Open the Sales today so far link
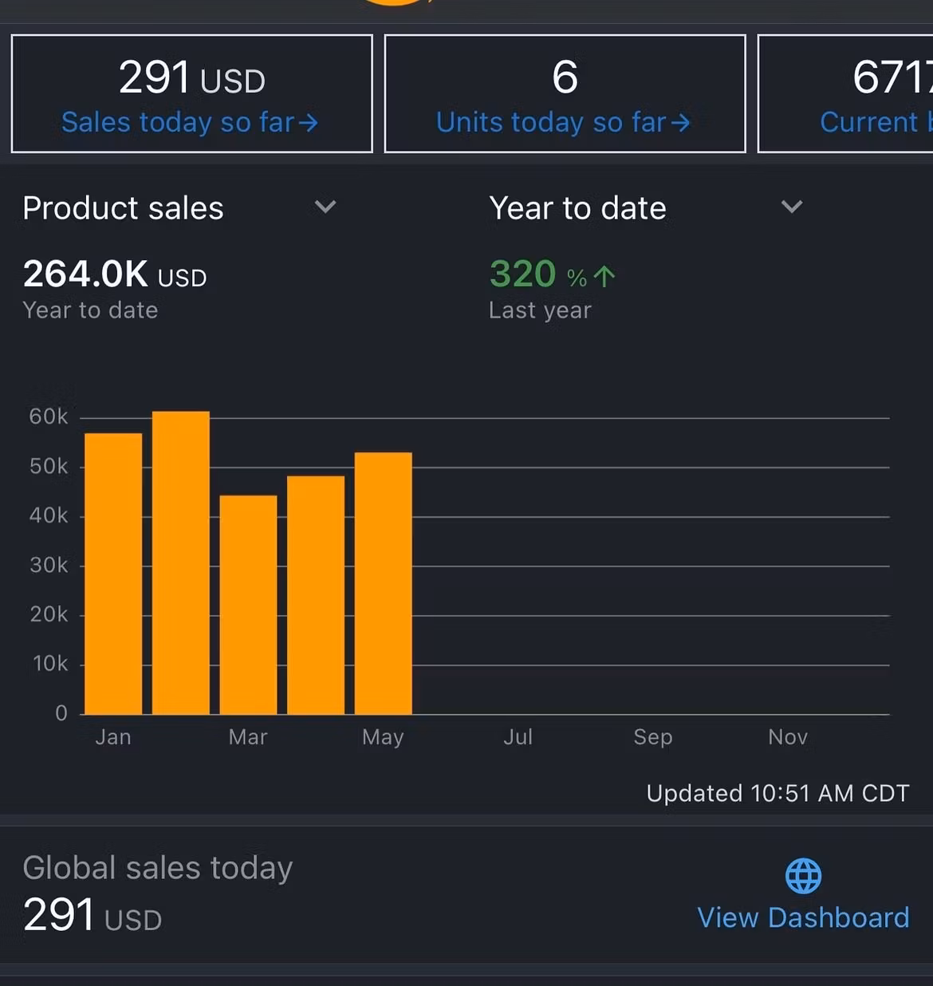Viewport: 933px width, 986px height. click(x=178, y=123)
